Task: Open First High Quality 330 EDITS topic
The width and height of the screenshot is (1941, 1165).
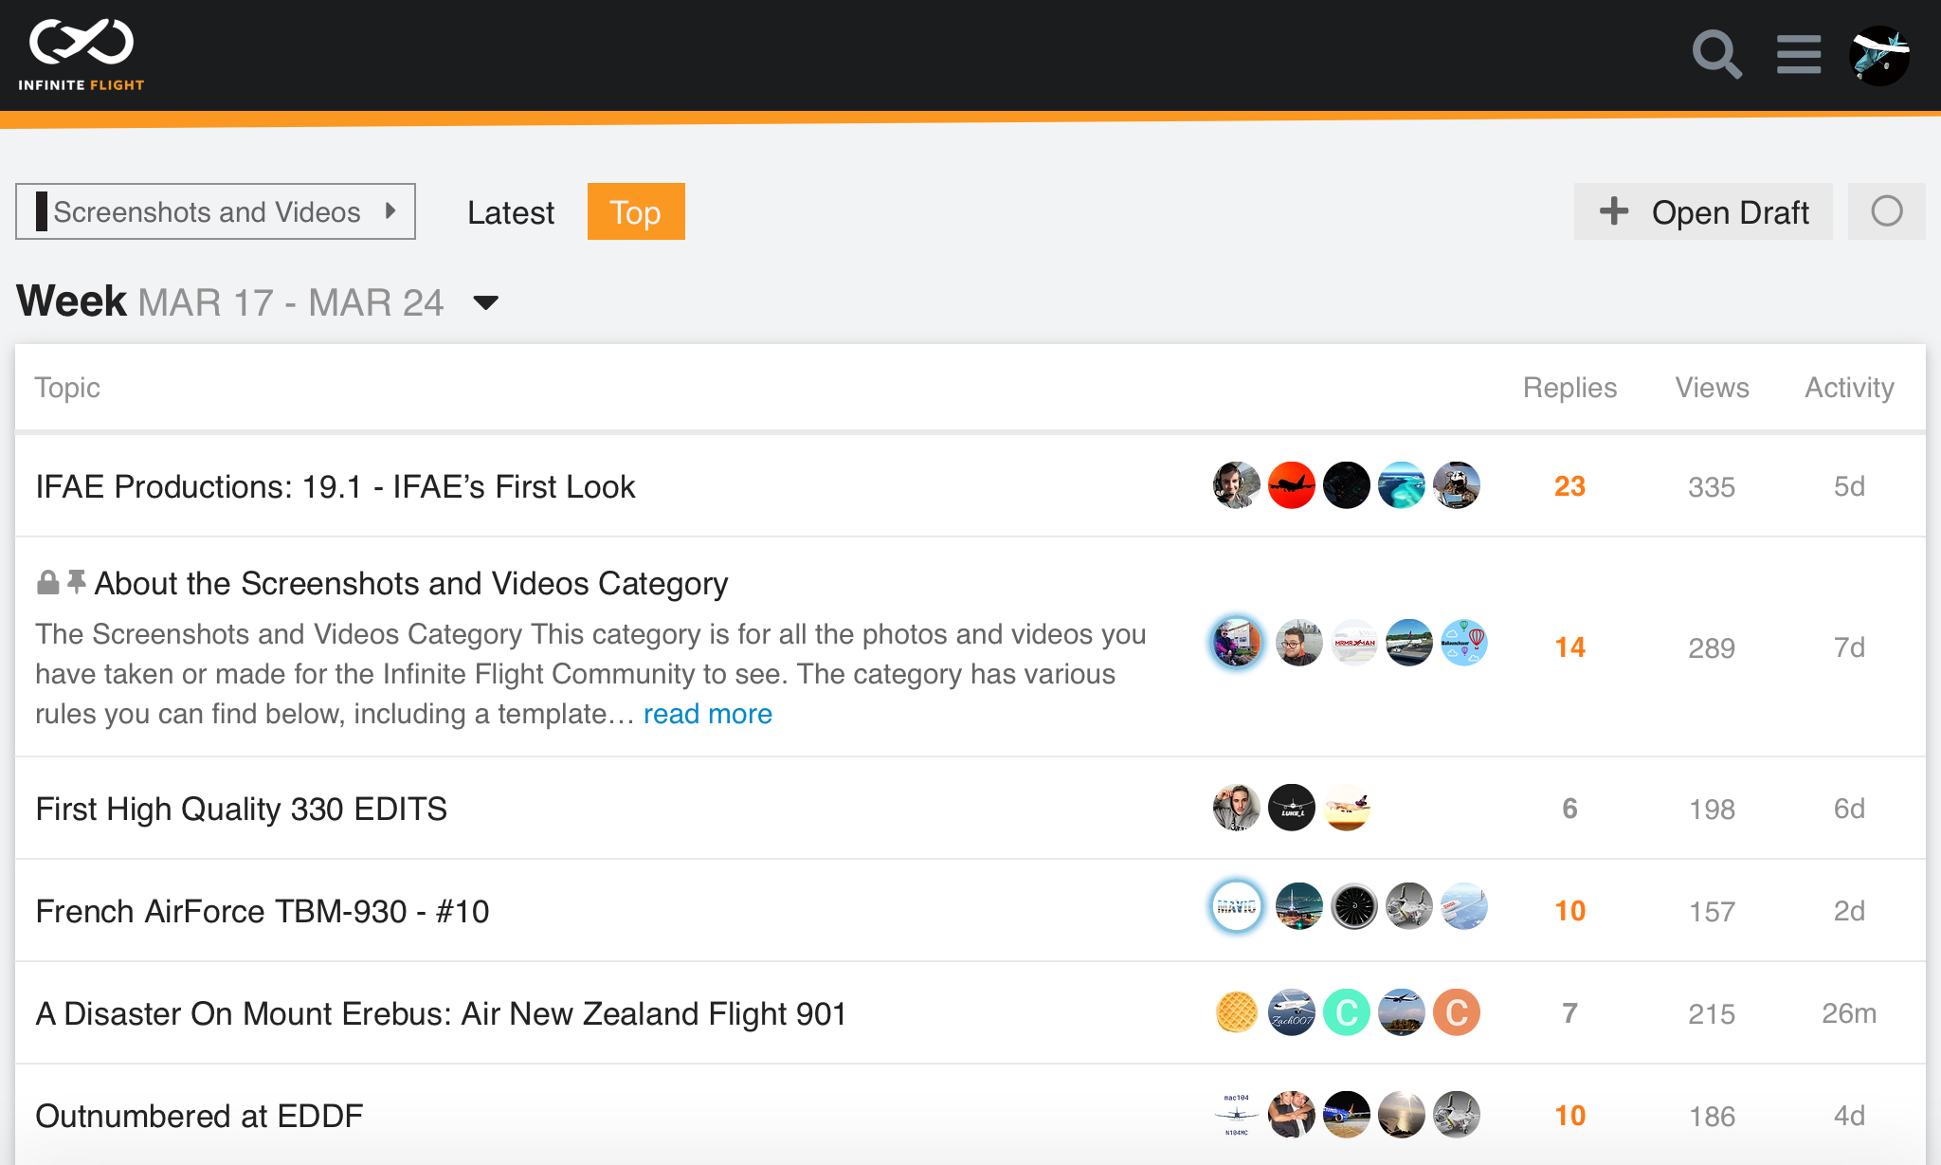Action: 241,809
